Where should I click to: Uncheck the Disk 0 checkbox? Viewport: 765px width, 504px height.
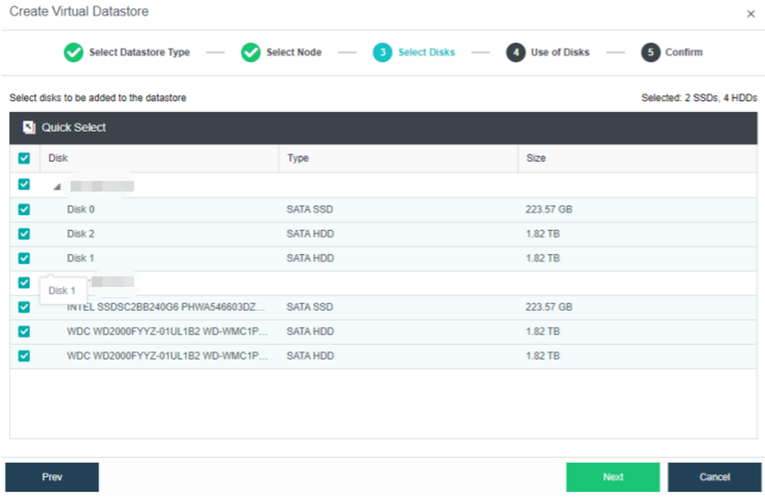(24, 209)
